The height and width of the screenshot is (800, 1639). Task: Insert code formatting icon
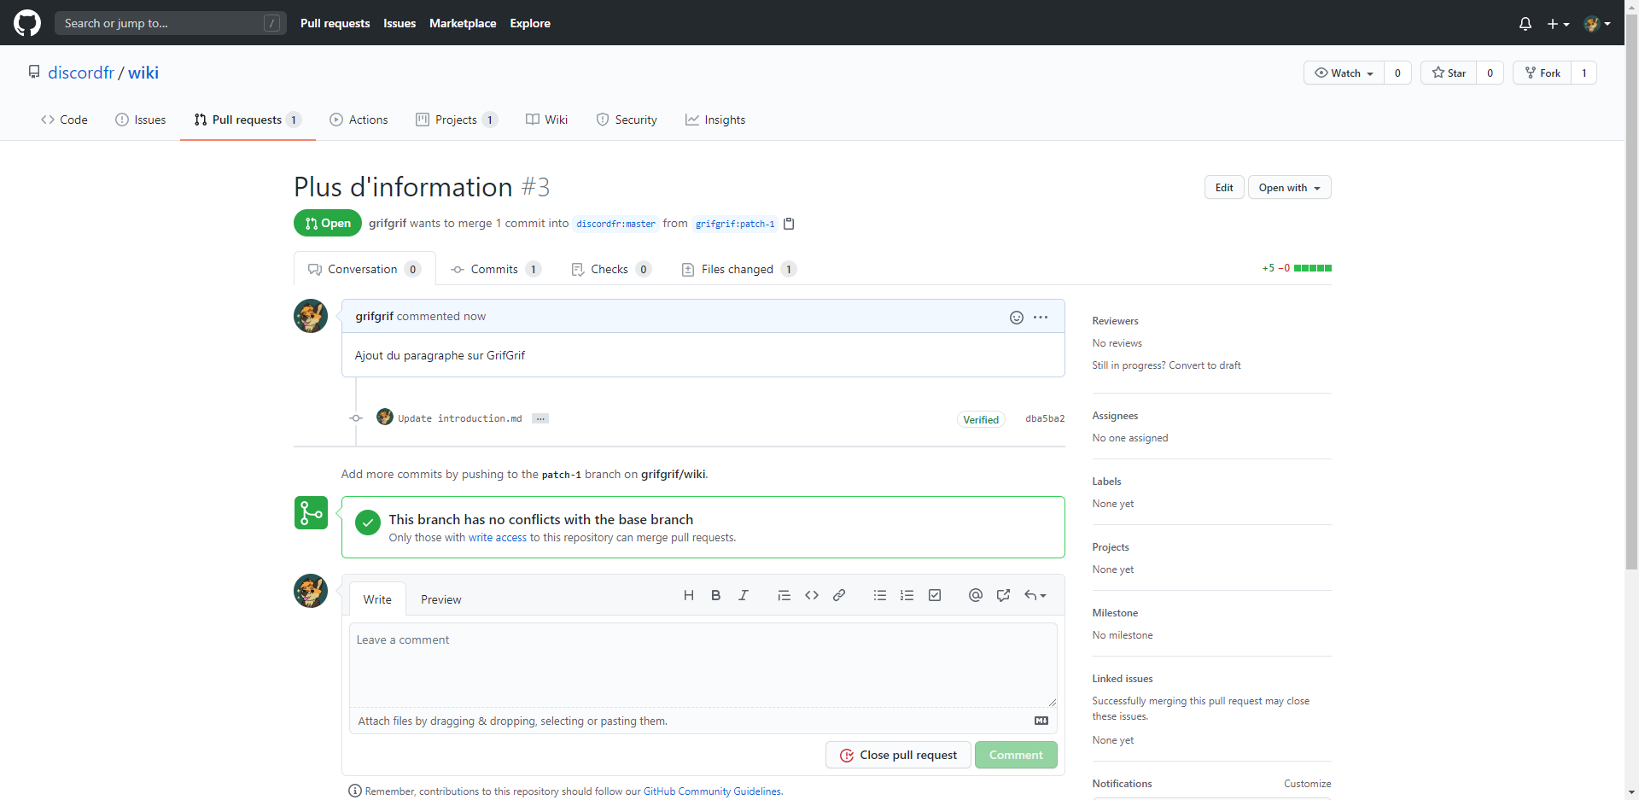(x=812, y=595)
